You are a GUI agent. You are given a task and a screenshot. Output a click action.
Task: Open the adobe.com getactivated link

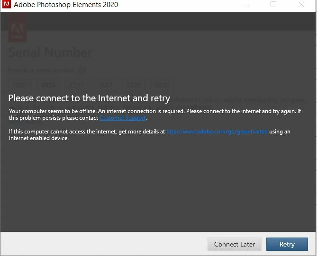tap(217, 132)
